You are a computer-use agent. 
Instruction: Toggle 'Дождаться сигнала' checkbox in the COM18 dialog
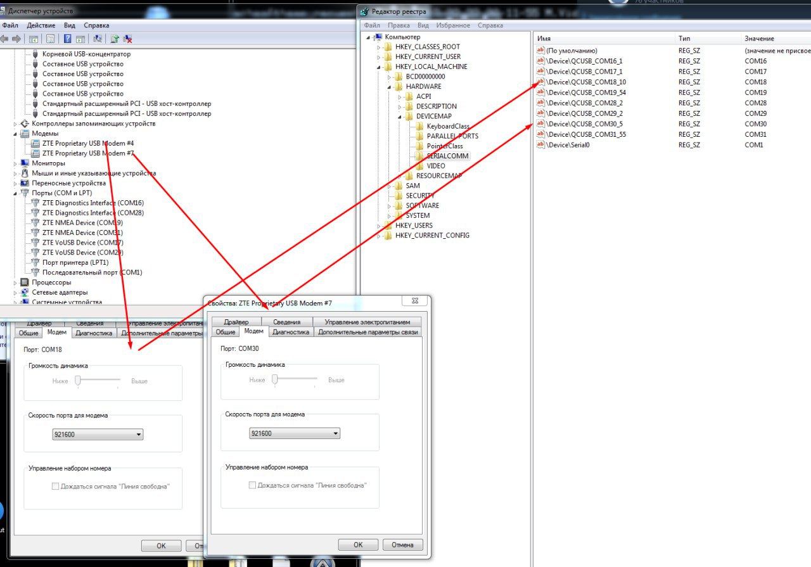pos(55,487)
